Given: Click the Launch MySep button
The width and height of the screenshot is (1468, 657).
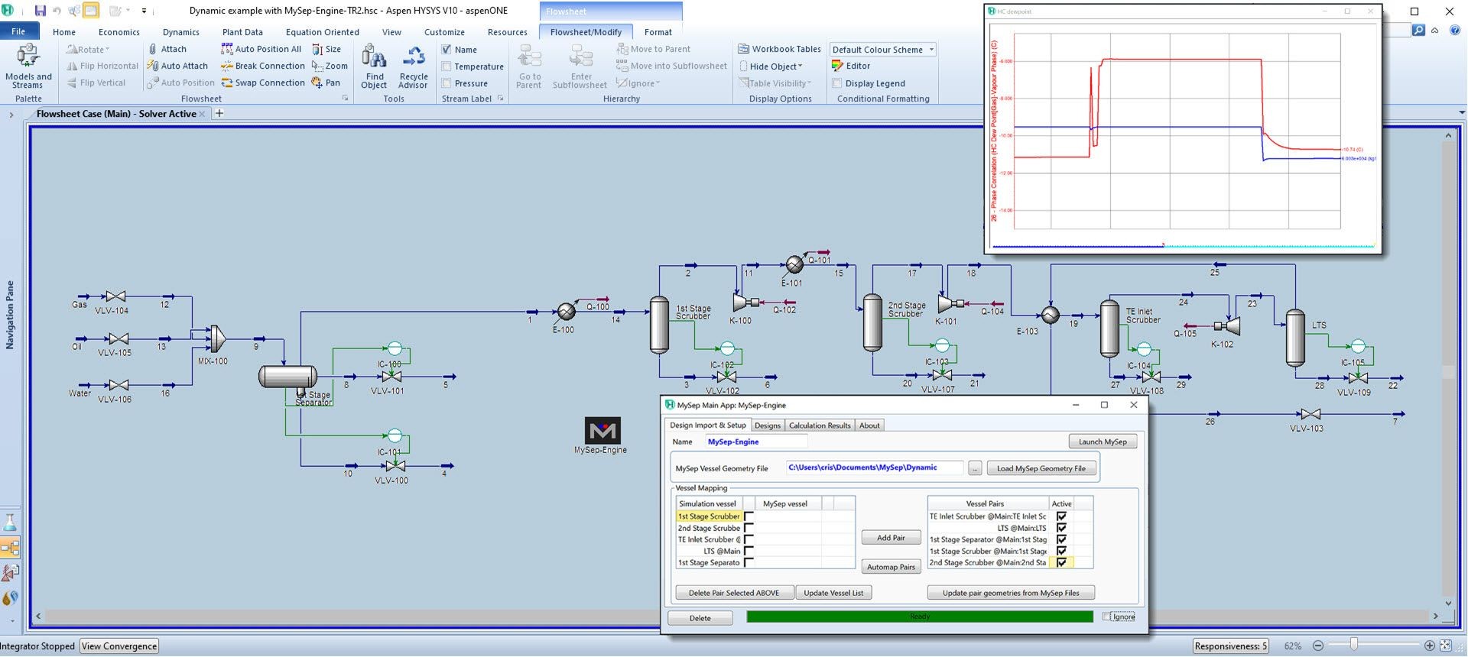Looking at the screenshot, I should [1102, 442].
